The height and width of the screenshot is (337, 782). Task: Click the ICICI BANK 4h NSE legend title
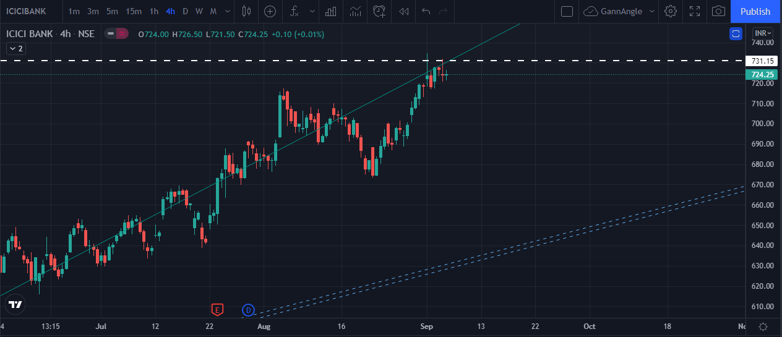tap(50, 33)
